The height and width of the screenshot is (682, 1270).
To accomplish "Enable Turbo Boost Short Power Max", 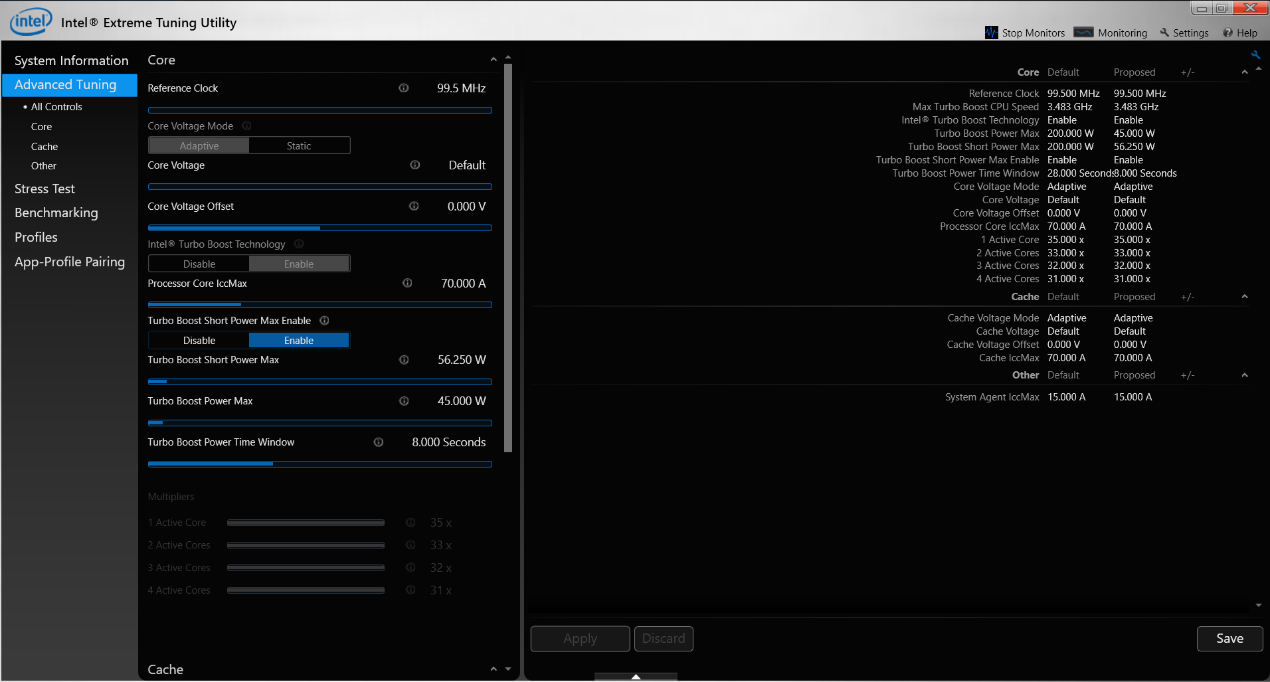I will point(299,341).
